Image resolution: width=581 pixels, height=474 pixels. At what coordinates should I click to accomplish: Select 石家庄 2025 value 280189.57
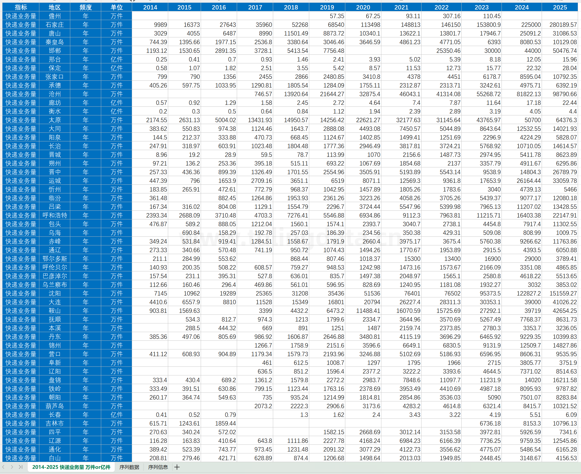pyautogui.click(x=560, y=25)
